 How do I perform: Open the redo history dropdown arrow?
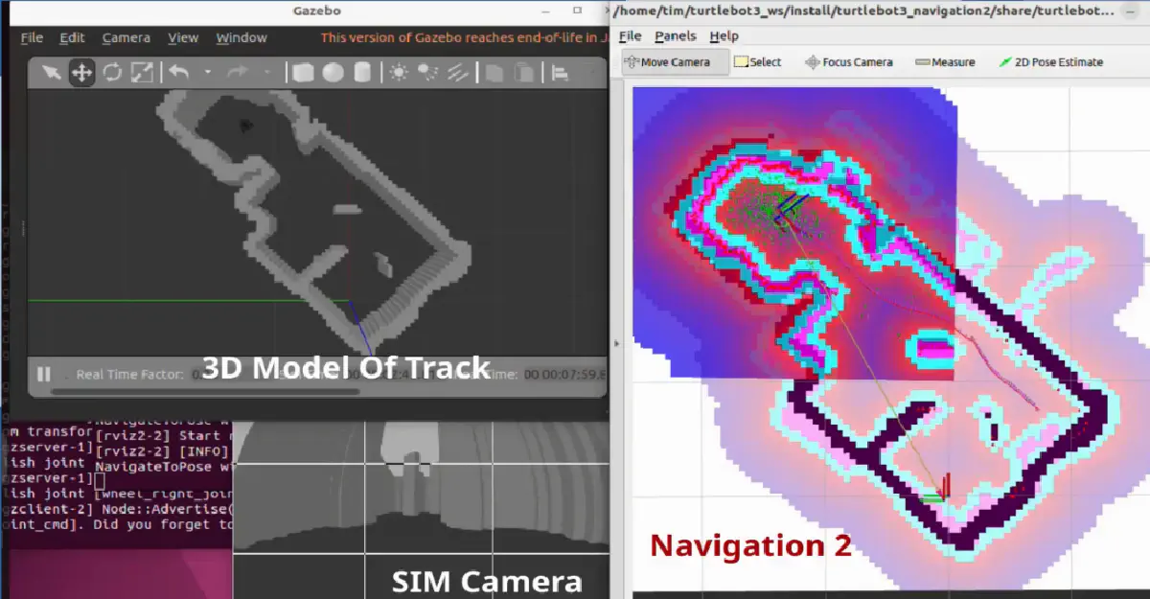coord(267,73)
